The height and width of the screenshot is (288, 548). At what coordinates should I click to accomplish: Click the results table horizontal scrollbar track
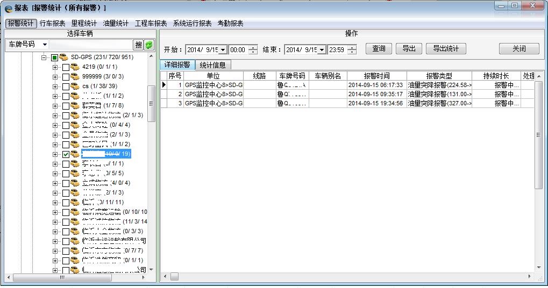point(350,276)
